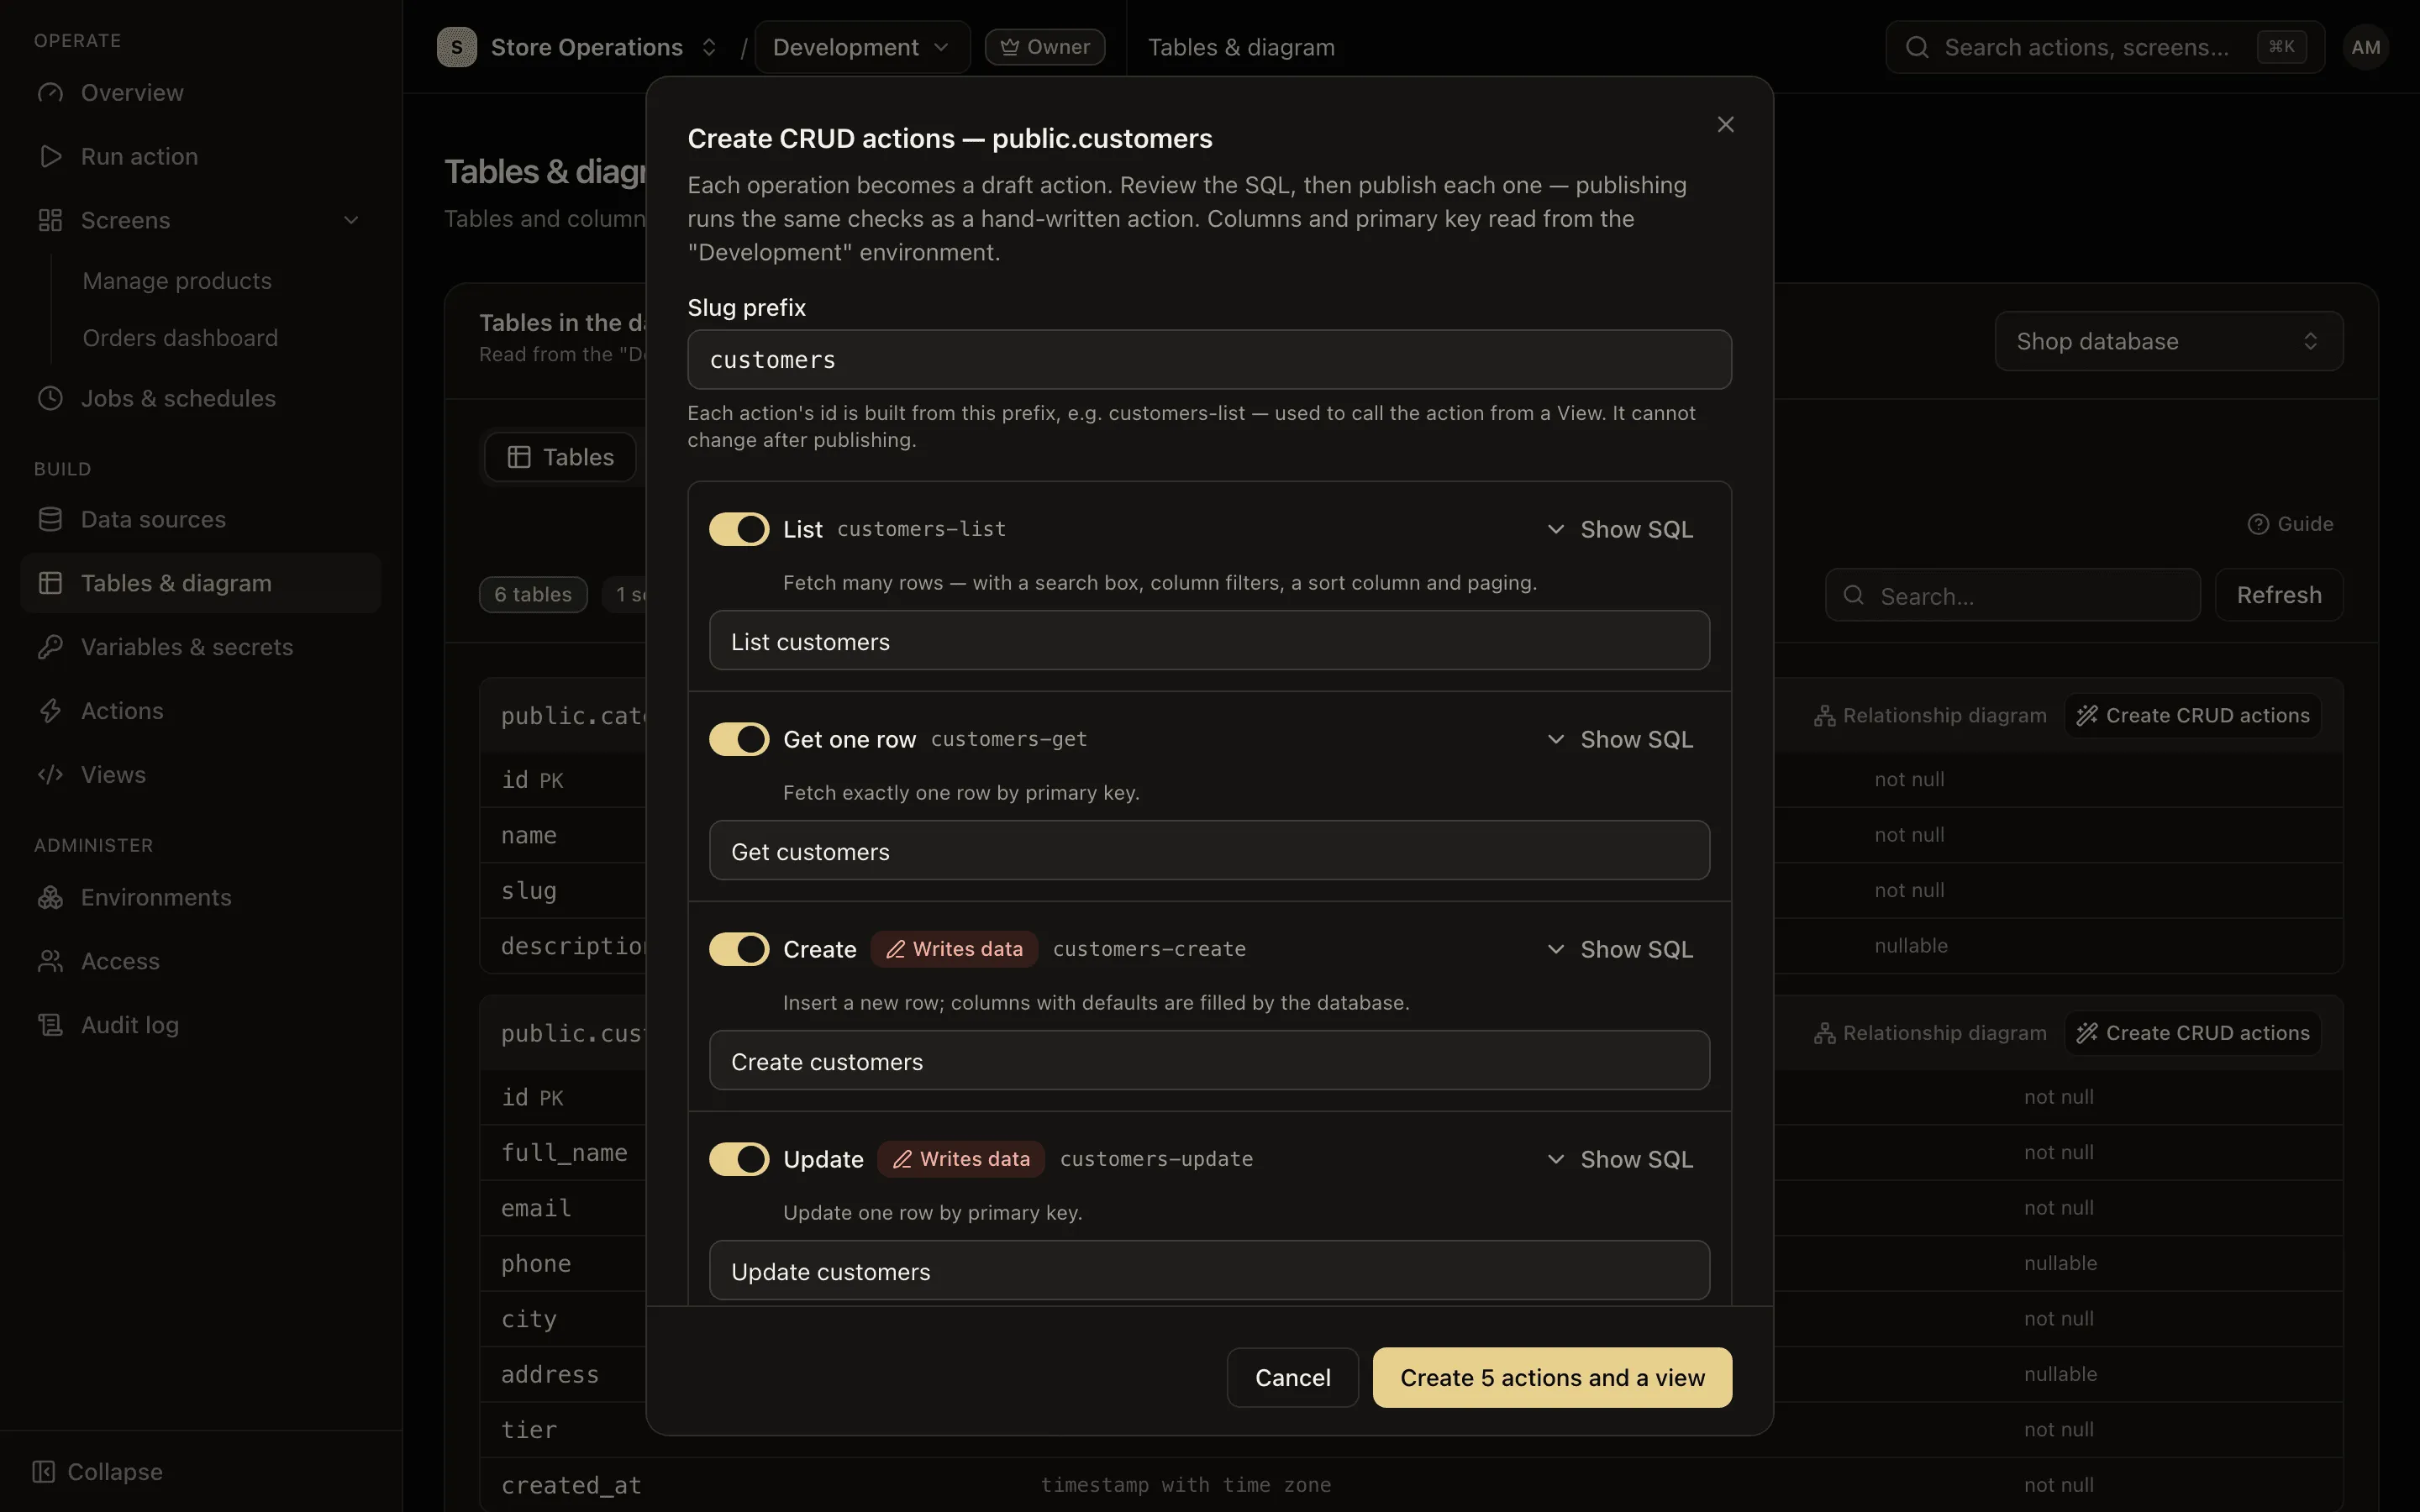Screen dimensions: 2420x1512
Task: Switch to the Tables tab
Action: pyautogui.click(x=560, y=457)
